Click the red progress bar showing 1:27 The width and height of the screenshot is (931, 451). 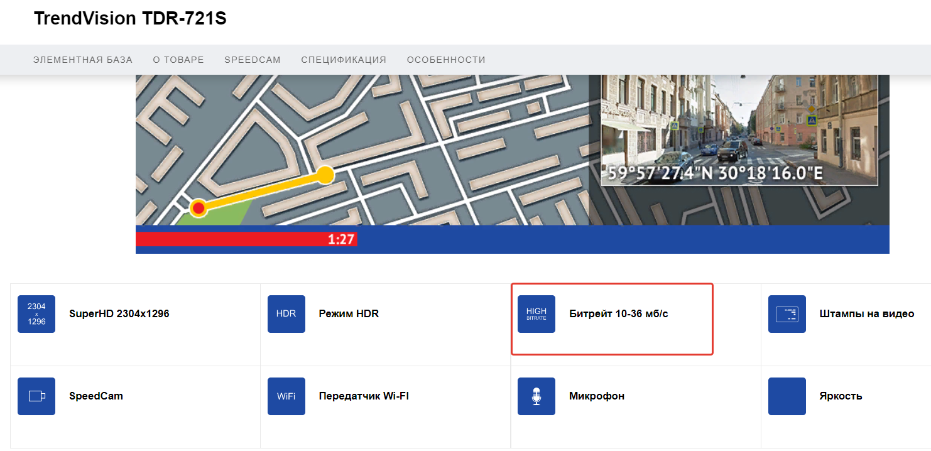pos(246,239)
